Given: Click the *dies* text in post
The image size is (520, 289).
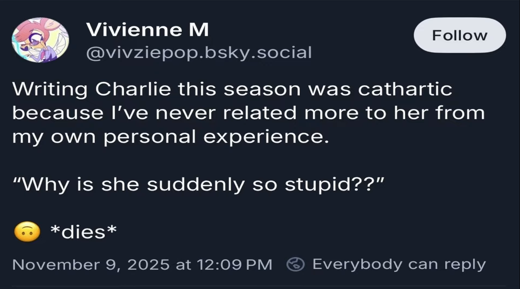Looking at the screenshot, I should point(83,232).
